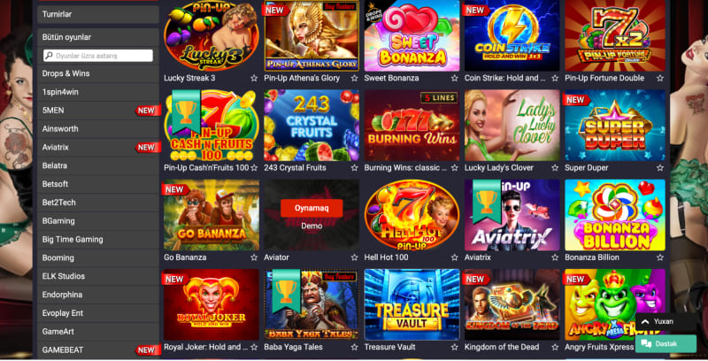Star the Bonanza Billion game
The width and height of the screenshot is (708, 361).
[x=660, y=257]
